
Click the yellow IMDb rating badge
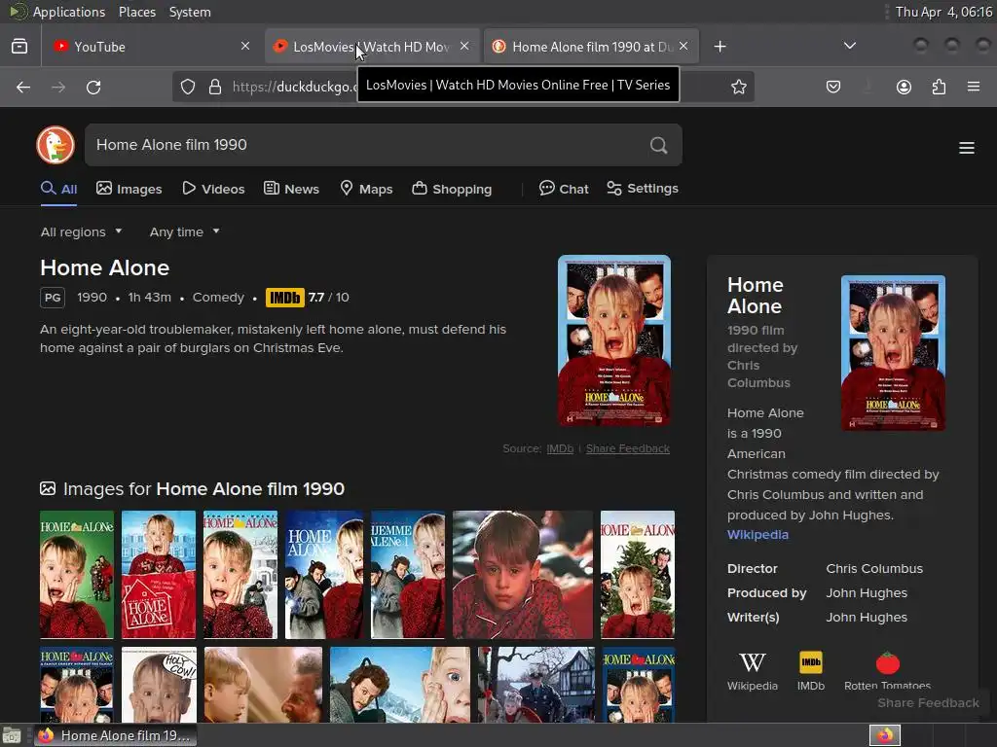click(x=285, y=298)
